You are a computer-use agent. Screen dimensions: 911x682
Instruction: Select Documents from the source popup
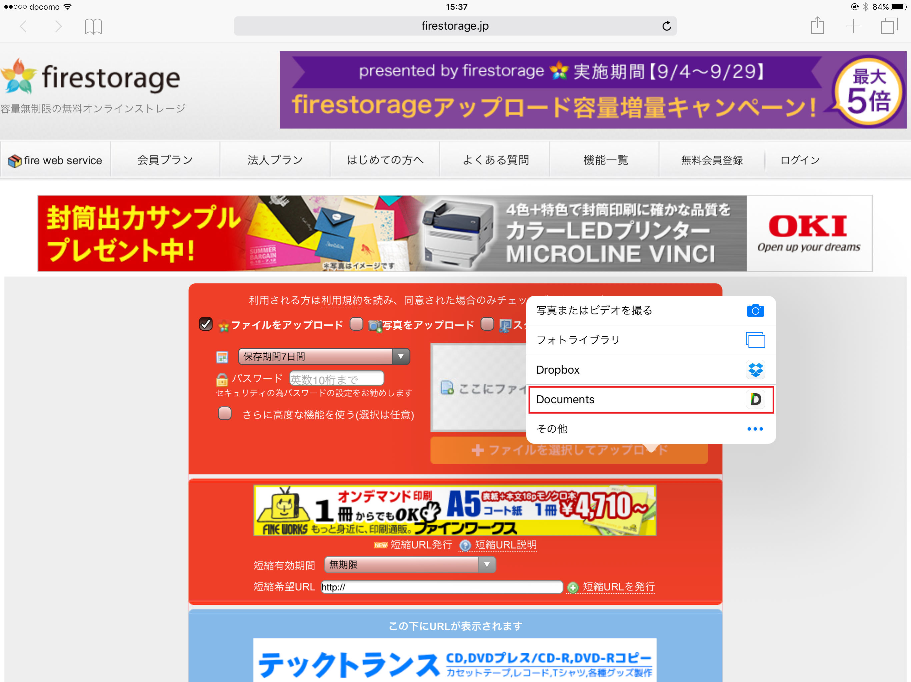pyautogui.click(x=651, y=399)
